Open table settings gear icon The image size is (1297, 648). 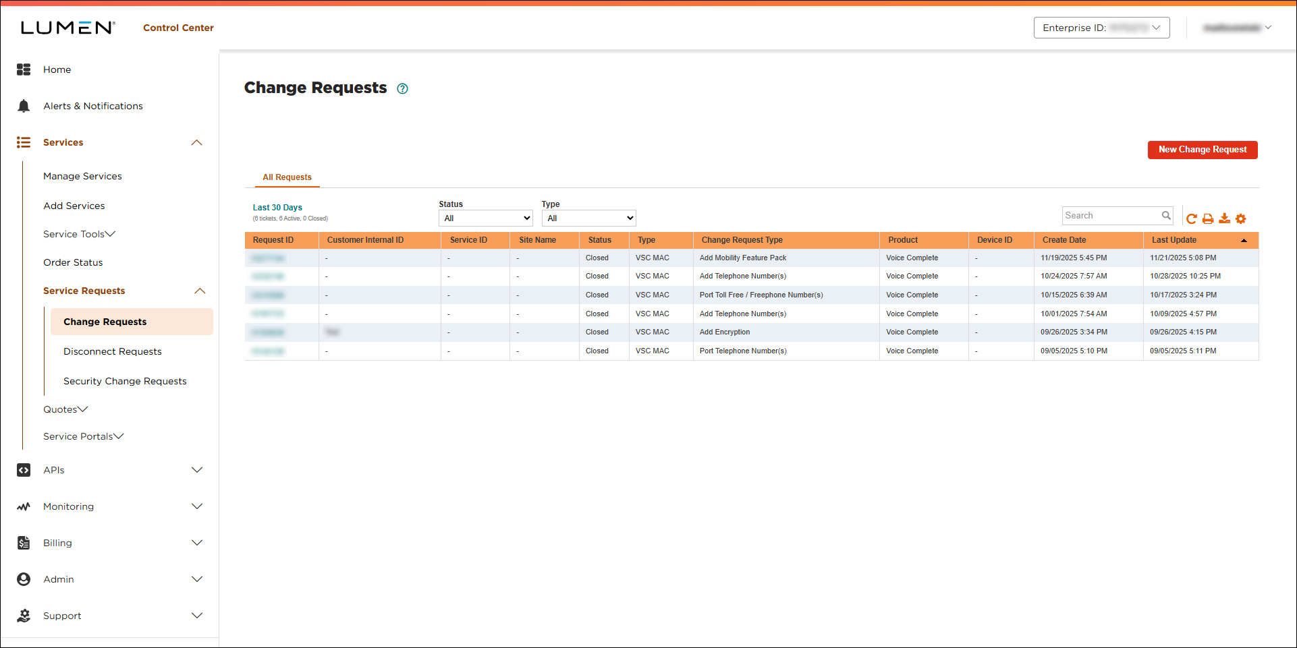pyautogui.click(x=1240, y=218)
